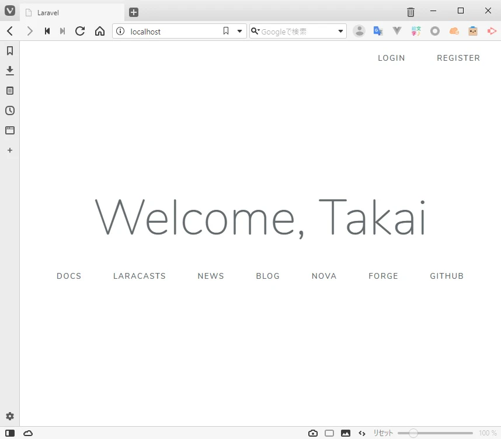Viewport: 501px width, 439px height.
Task: Go to the home page
Action: pyautogui.click(x=100, y=31)
